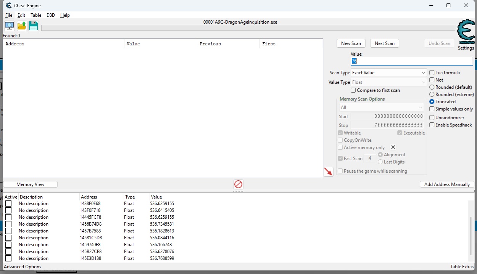477x274 pixels.
Task: Click the Next Scan button
Action: pyautogui.click(x=385, y=43)
